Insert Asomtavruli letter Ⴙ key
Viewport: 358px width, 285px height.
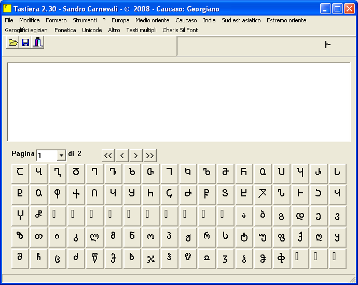point(151,195)
